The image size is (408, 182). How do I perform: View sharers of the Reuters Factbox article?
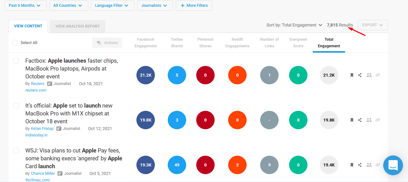point(369,75)
